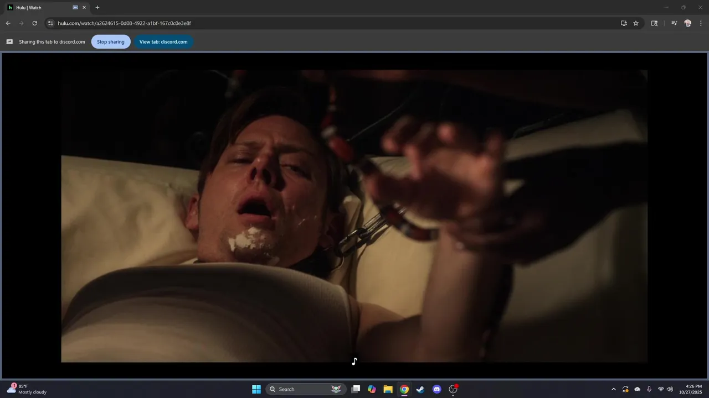Click the tab sharing indicator icon in infobar

[x=9, y=41]
